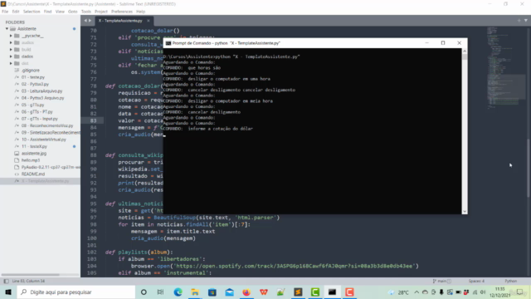Open the Help menu

pyautogui.click(x=140, y=12)
